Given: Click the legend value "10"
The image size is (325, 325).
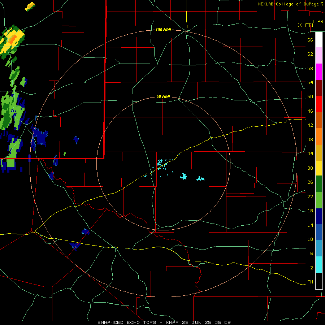Looking at the screenshot, I should 310,239.
